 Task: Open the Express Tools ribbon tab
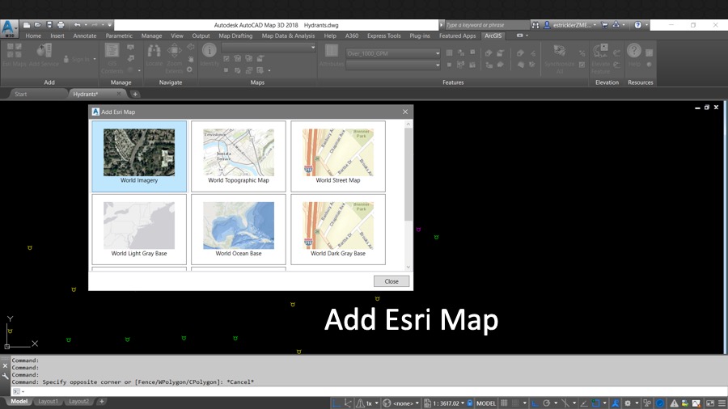click(383, 36)
